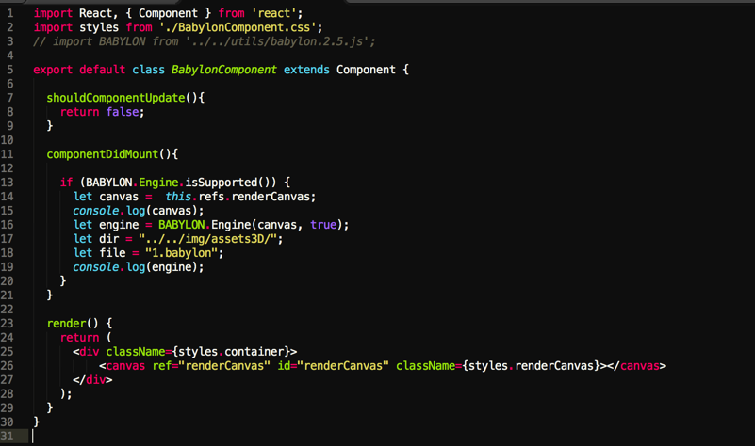
Task: Click id="renderCanvas" attribute
Action: (334, 366)
